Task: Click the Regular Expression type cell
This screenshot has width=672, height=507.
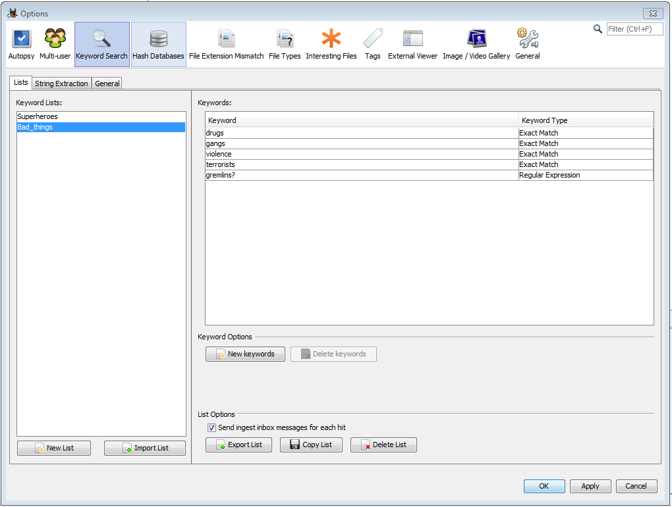Action: 586,175
